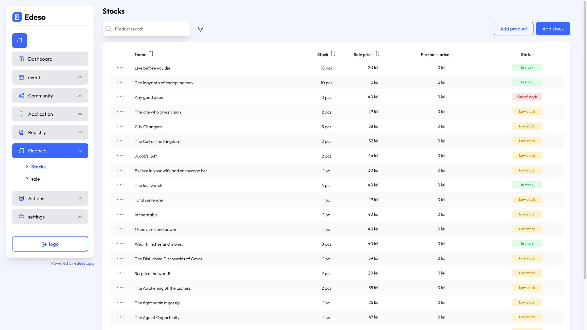
Task: Open the edeso.app link
Action: coord(84,263)
